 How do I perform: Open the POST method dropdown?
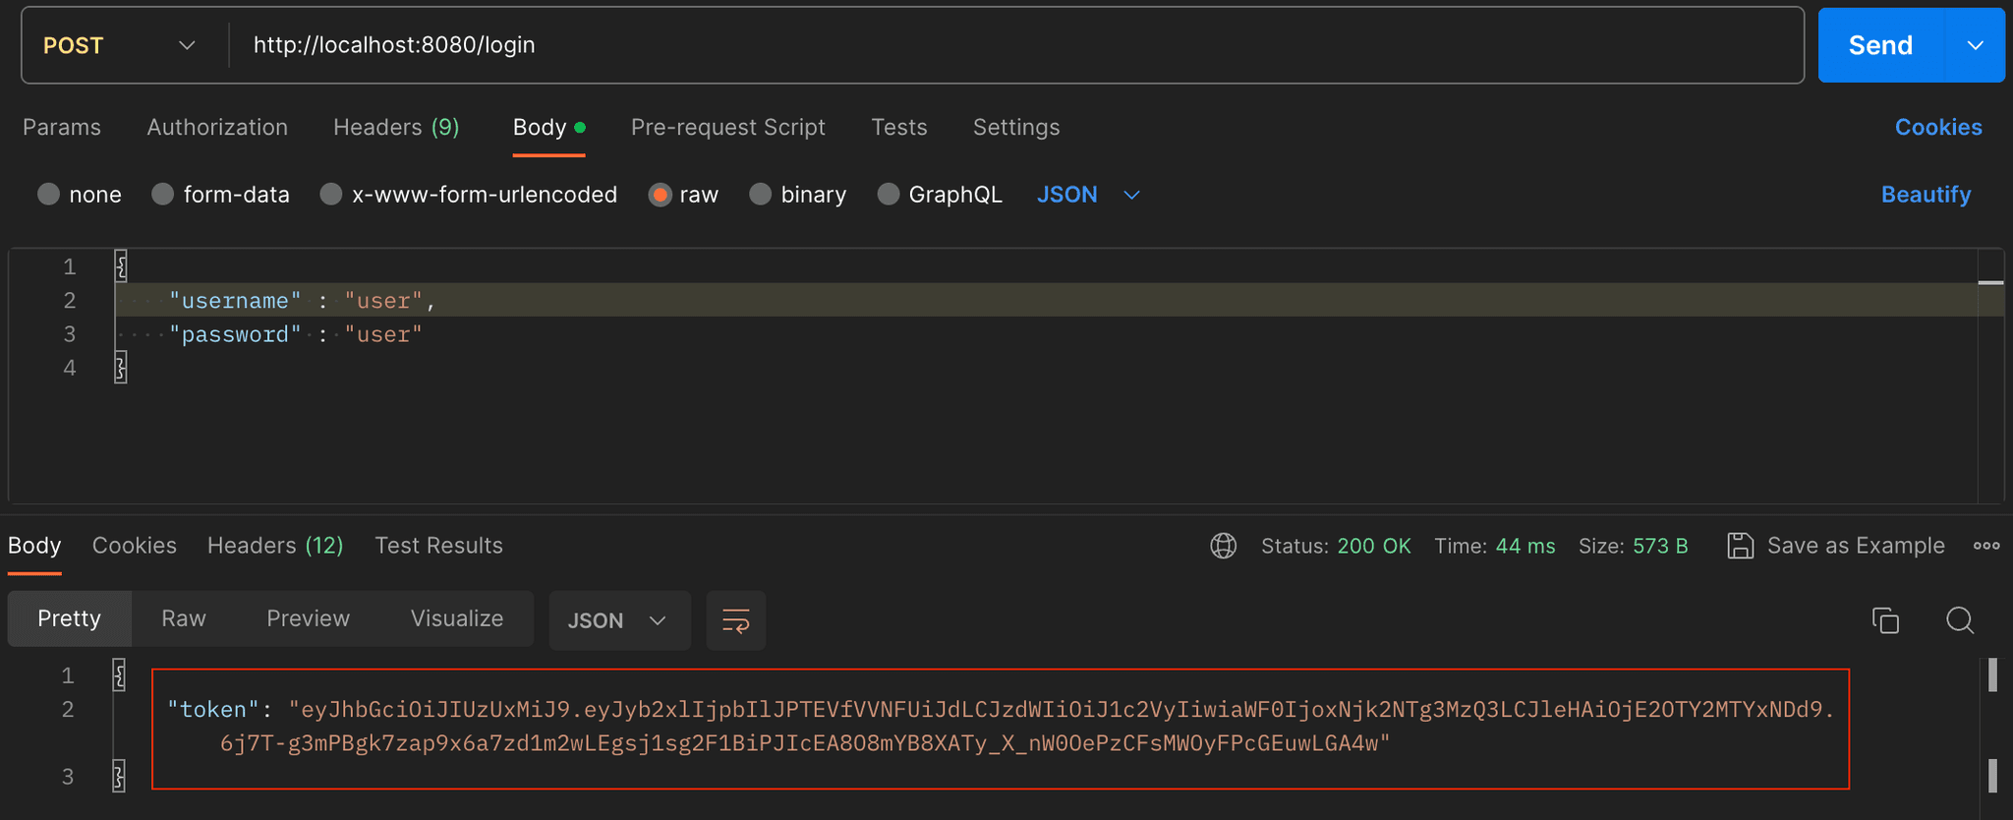pos(120,45)
